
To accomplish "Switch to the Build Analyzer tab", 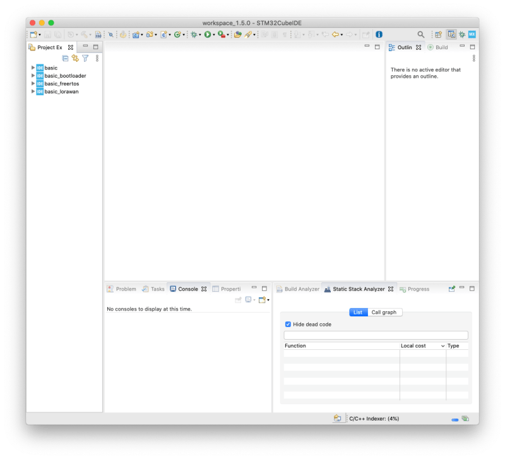I will pos(298,289).
